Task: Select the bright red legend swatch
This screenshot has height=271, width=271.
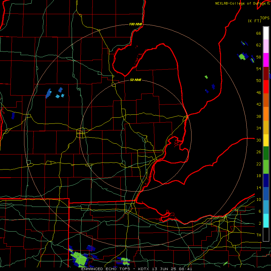Action: point(266,87)
